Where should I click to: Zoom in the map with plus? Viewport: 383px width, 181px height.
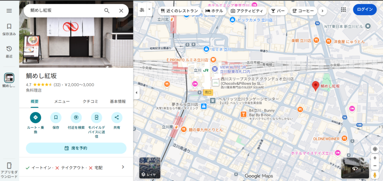375,158
